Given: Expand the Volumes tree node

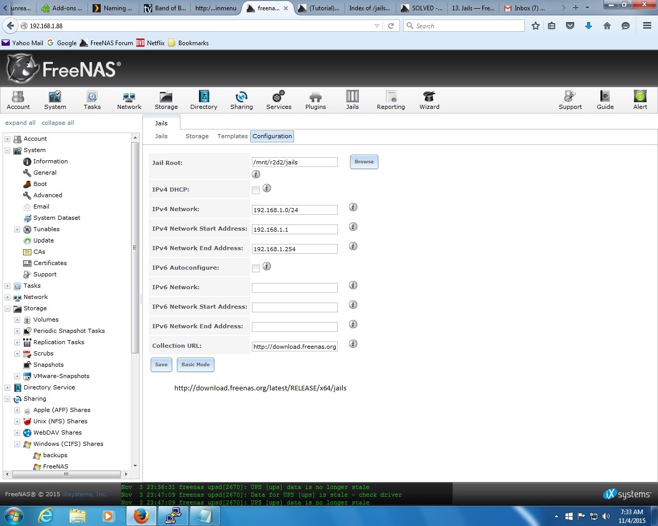Looking at the screenshot, I should [17, 320].
